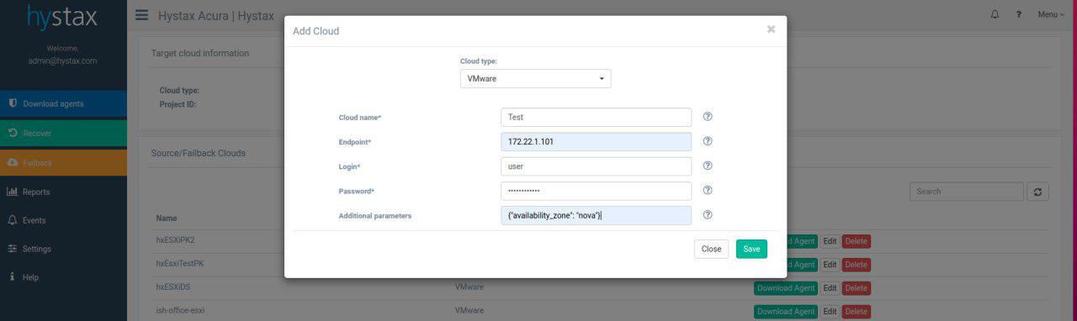Download Agent for hxESXiDS cloud
This screenshot has width=1077, height=321.
point(786,288)
